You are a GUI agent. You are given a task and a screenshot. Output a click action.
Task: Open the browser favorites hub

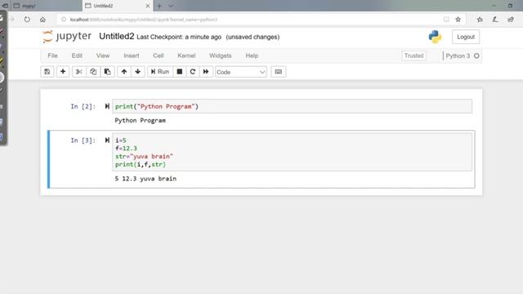tap(480, 20)
